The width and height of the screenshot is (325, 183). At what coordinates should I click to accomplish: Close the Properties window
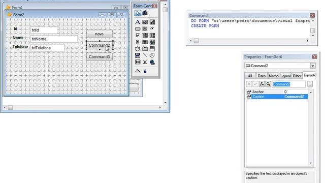pyautogui.click(x=315, y=56)
